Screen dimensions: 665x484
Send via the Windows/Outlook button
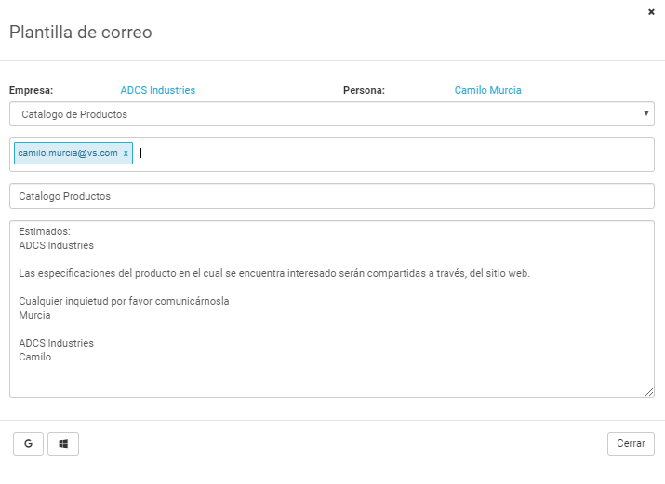(63, 444)
